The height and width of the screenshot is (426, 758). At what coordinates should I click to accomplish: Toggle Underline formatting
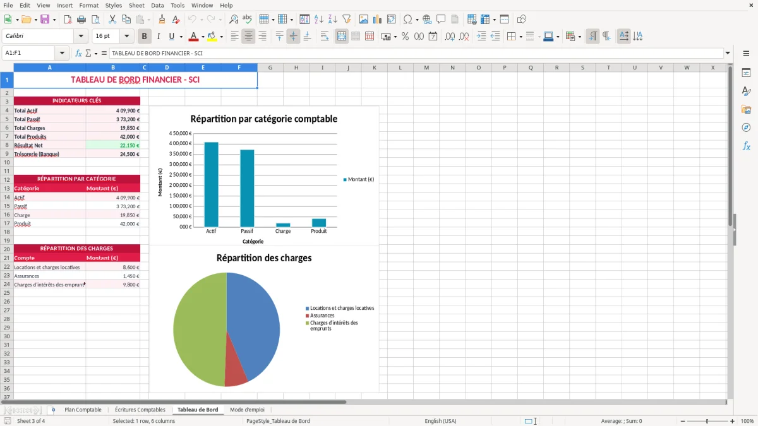171,37
